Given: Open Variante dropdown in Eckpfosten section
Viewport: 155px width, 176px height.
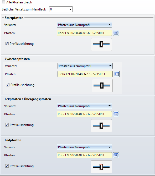Looking at the screenshot, I should 84,106.
